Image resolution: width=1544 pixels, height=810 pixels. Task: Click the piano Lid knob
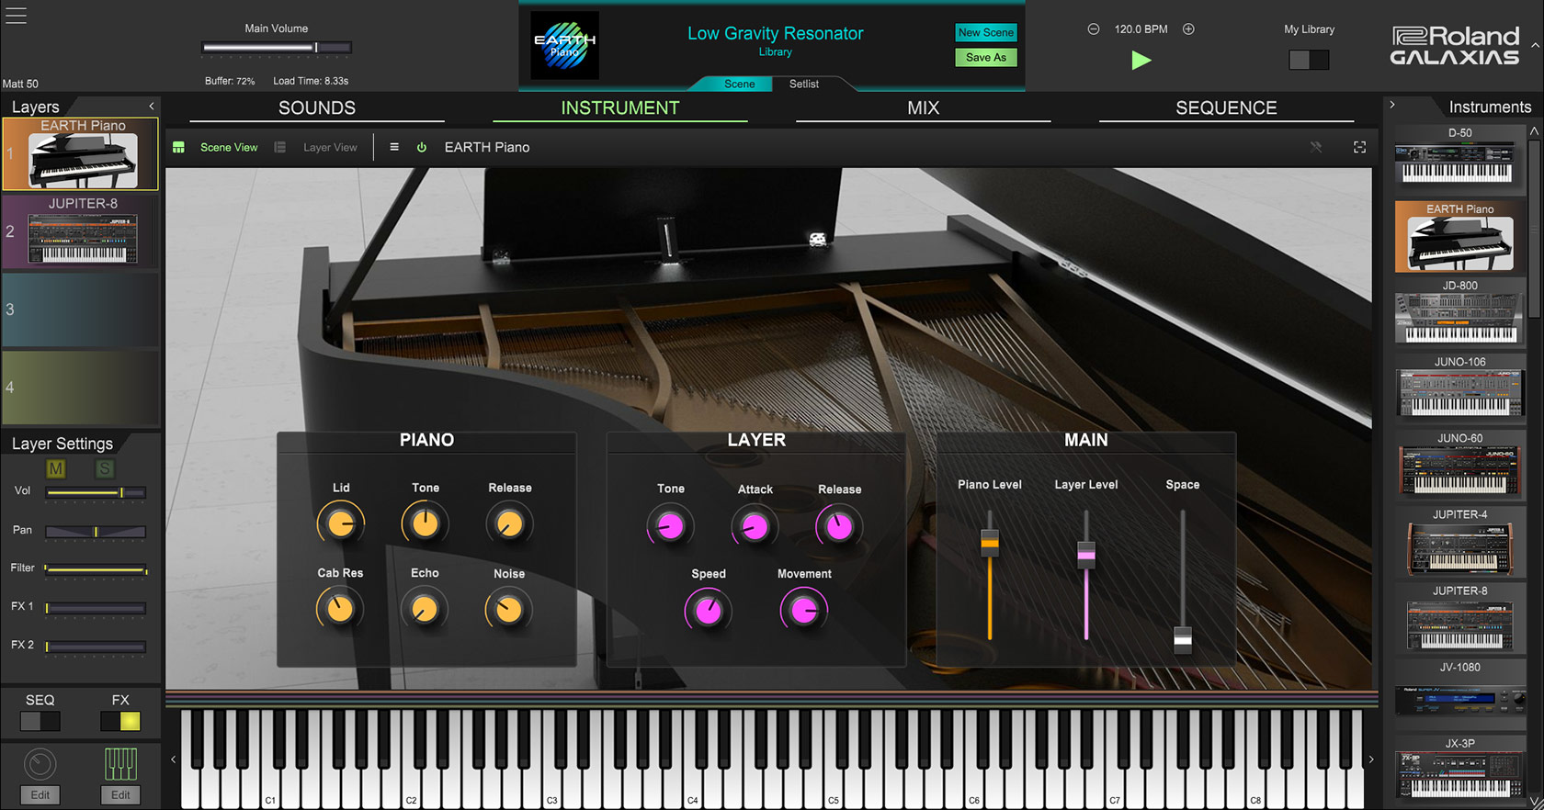(x=341, y=524)
